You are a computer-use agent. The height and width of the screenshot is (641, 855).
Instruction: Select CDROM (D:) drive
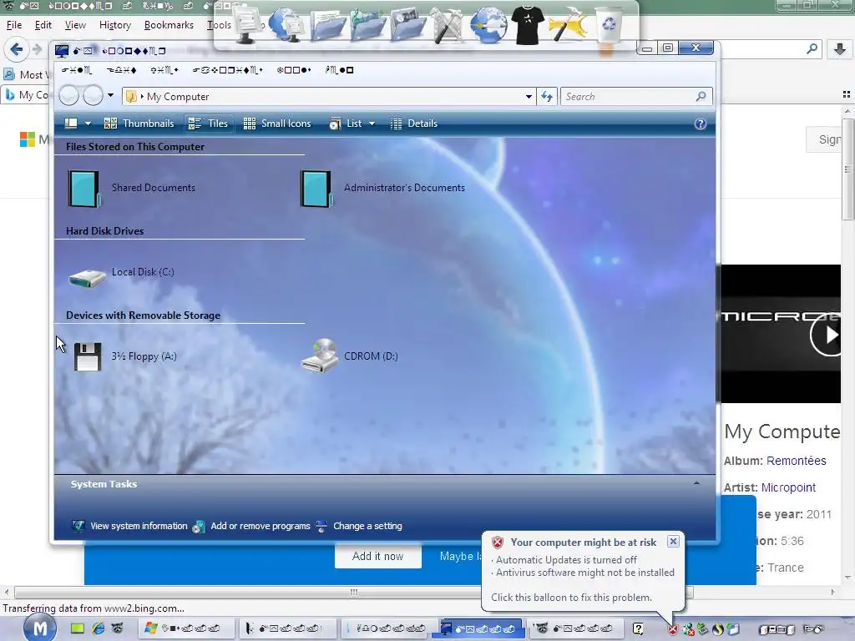(x=350, y=356)
